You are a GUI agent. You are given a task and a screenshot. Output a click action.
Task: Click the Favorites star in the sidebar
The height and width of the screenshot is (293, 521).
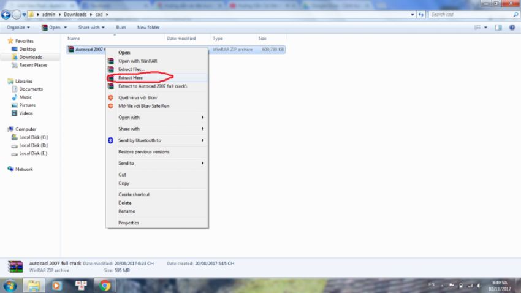coord(10,41)
